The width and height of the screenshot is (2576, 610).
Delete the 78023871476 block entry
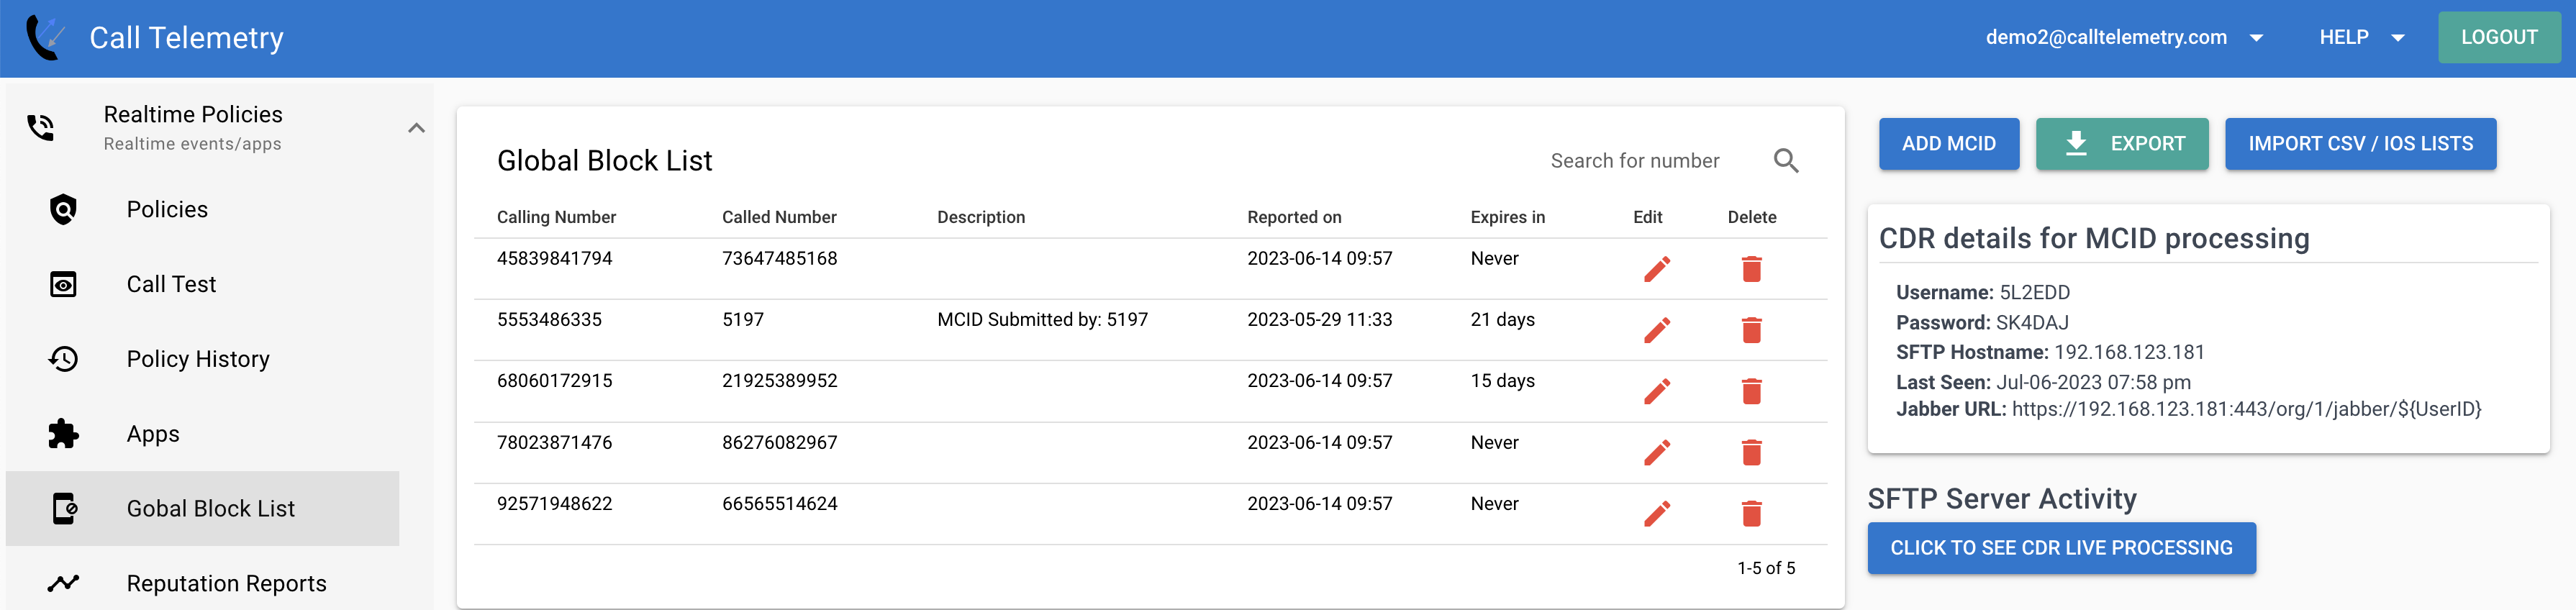tap(1751, 453)
